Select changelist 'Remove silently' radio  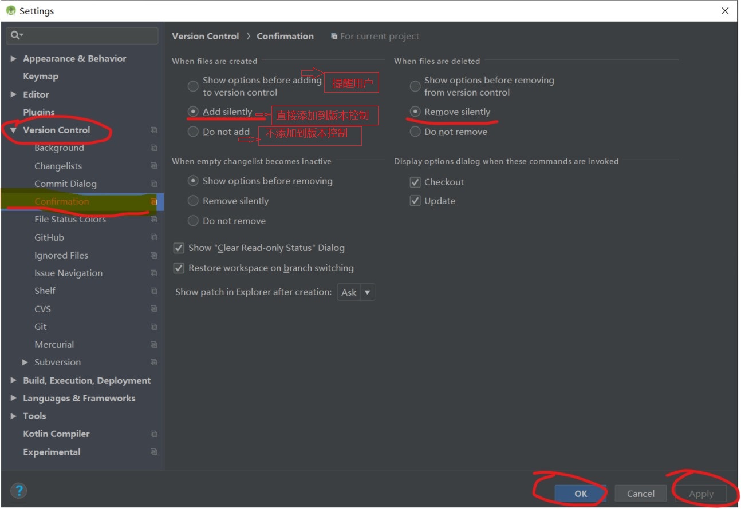tap(193, 201)
